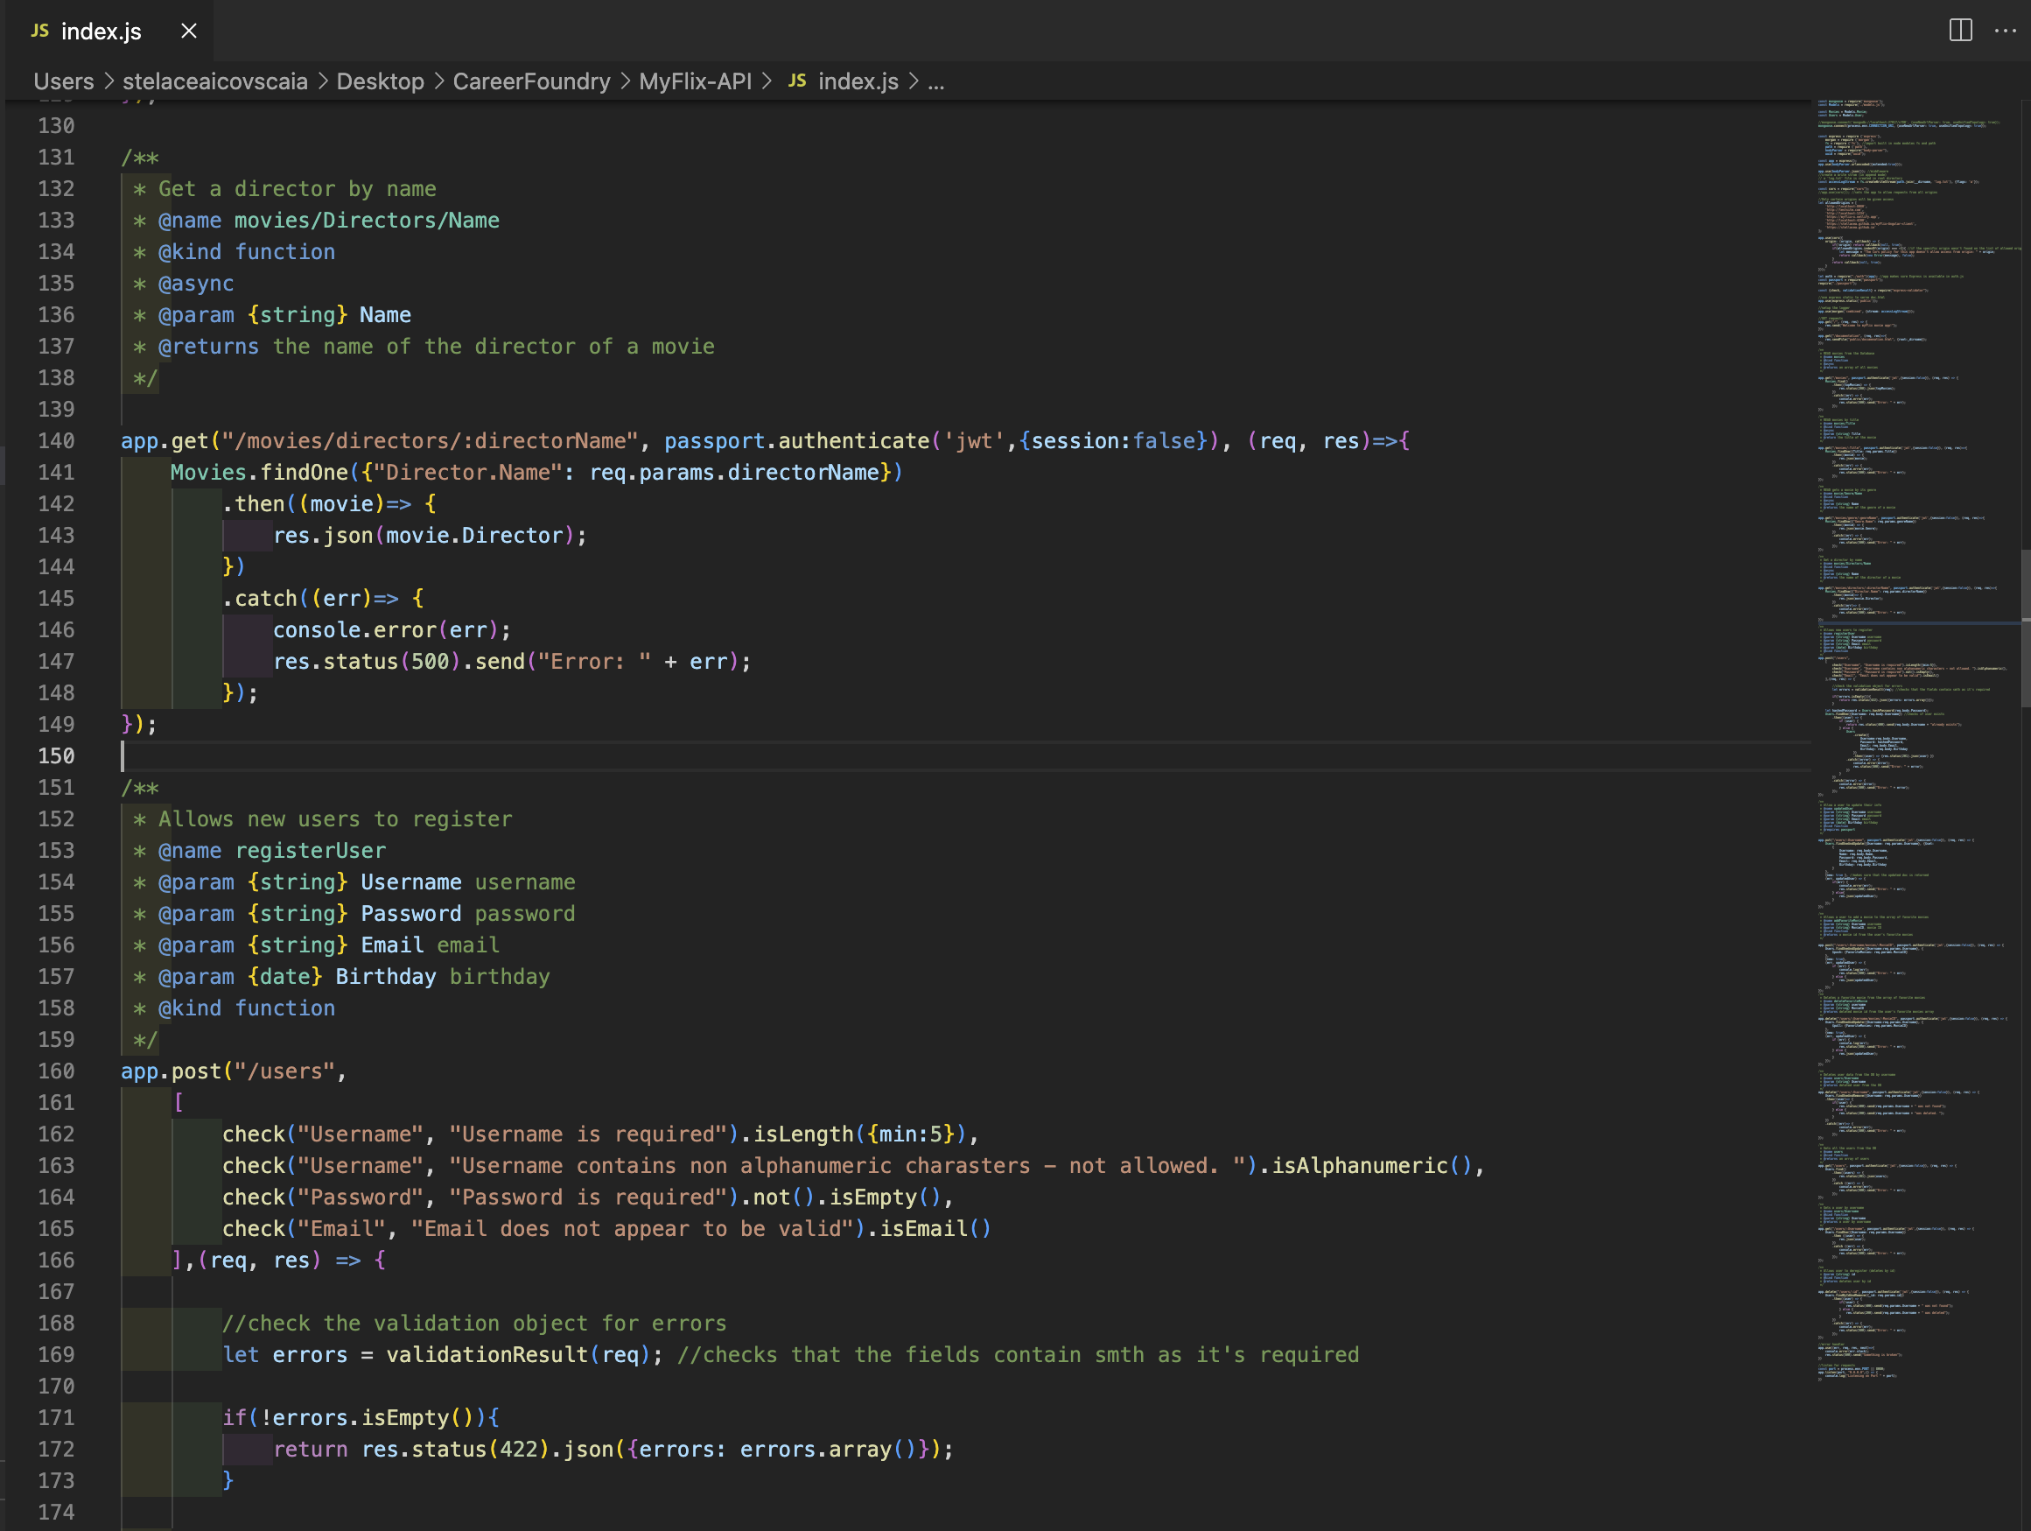Open the Desktop breadcrumb segment
This screenshot has height=1531, width=2031.
(x=380, y=81)
